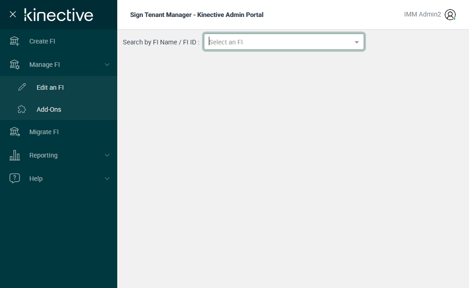Open the Select an FI dropdown arrow
Screen dimensions: 469x288
pyautogui.click(x=356, y=42)
